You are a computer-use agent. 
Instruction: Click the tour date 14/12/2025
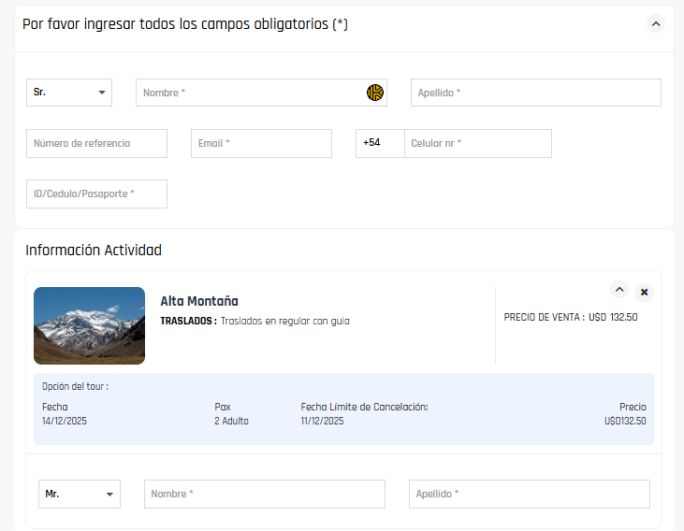[65, 421]
